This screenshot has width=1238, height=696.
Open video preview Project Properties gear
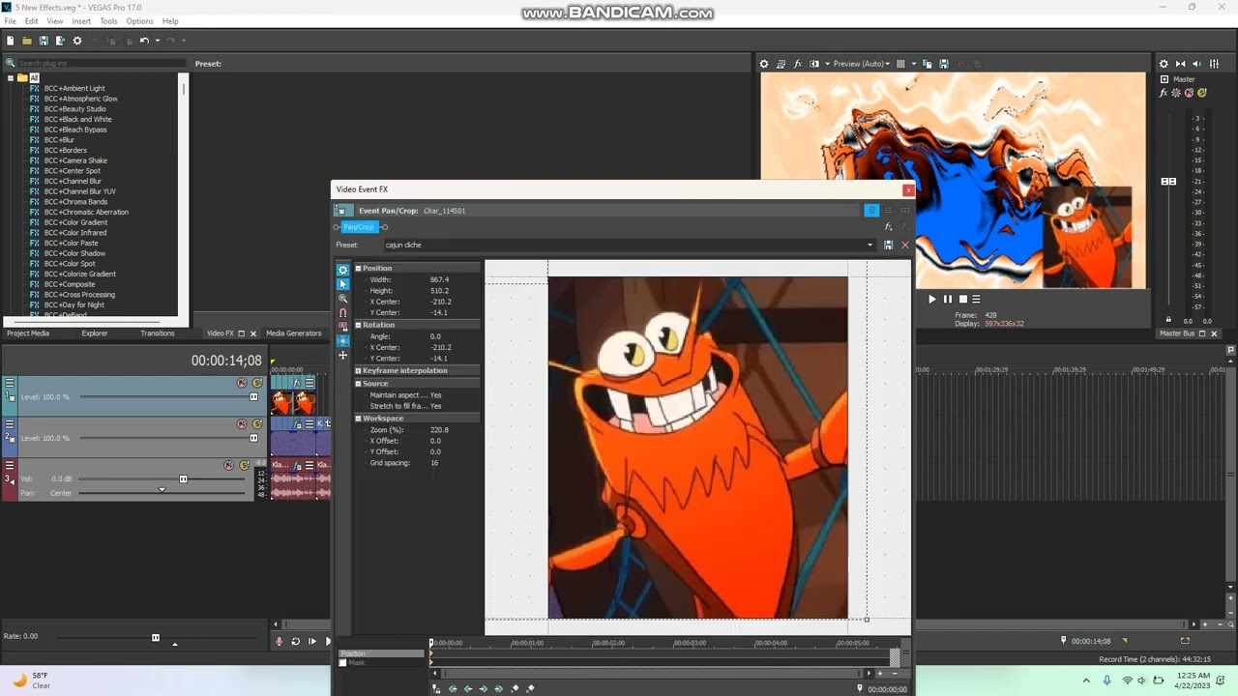[x=764, y=64]
